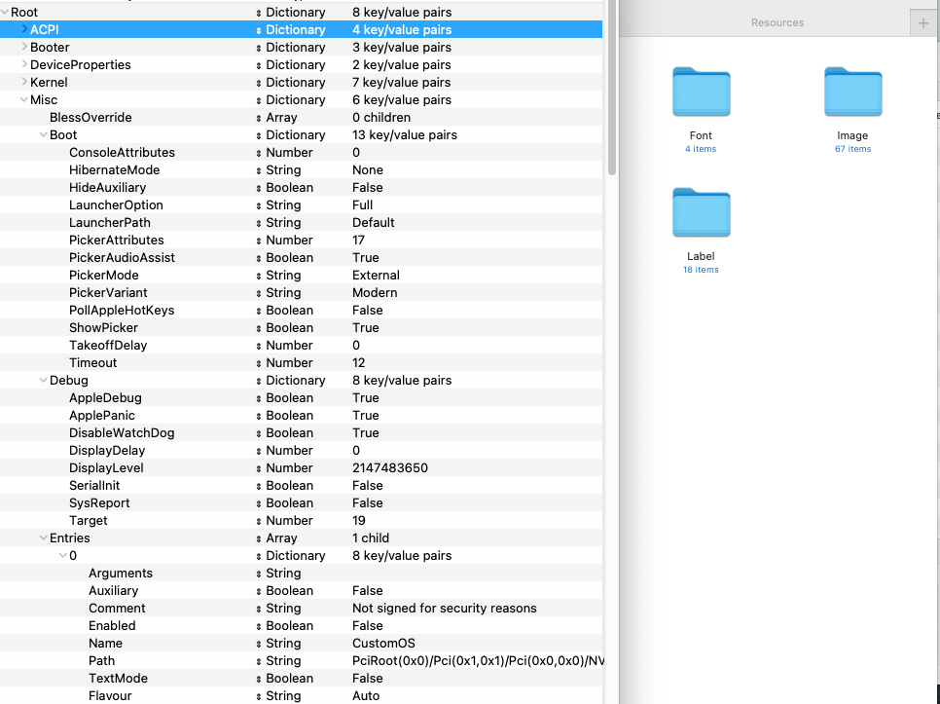
Task: Click value 'Default' for LauncherPath
Action: [x=373, y=222]
